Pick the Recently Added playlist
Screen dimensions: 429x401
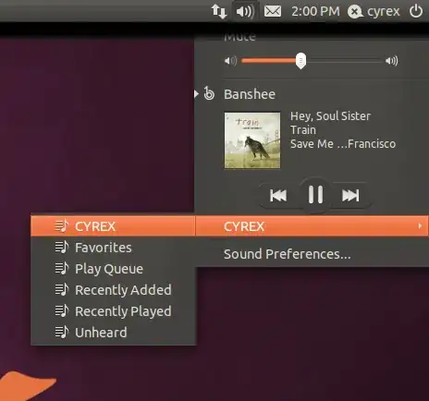(x=113, y=290)
